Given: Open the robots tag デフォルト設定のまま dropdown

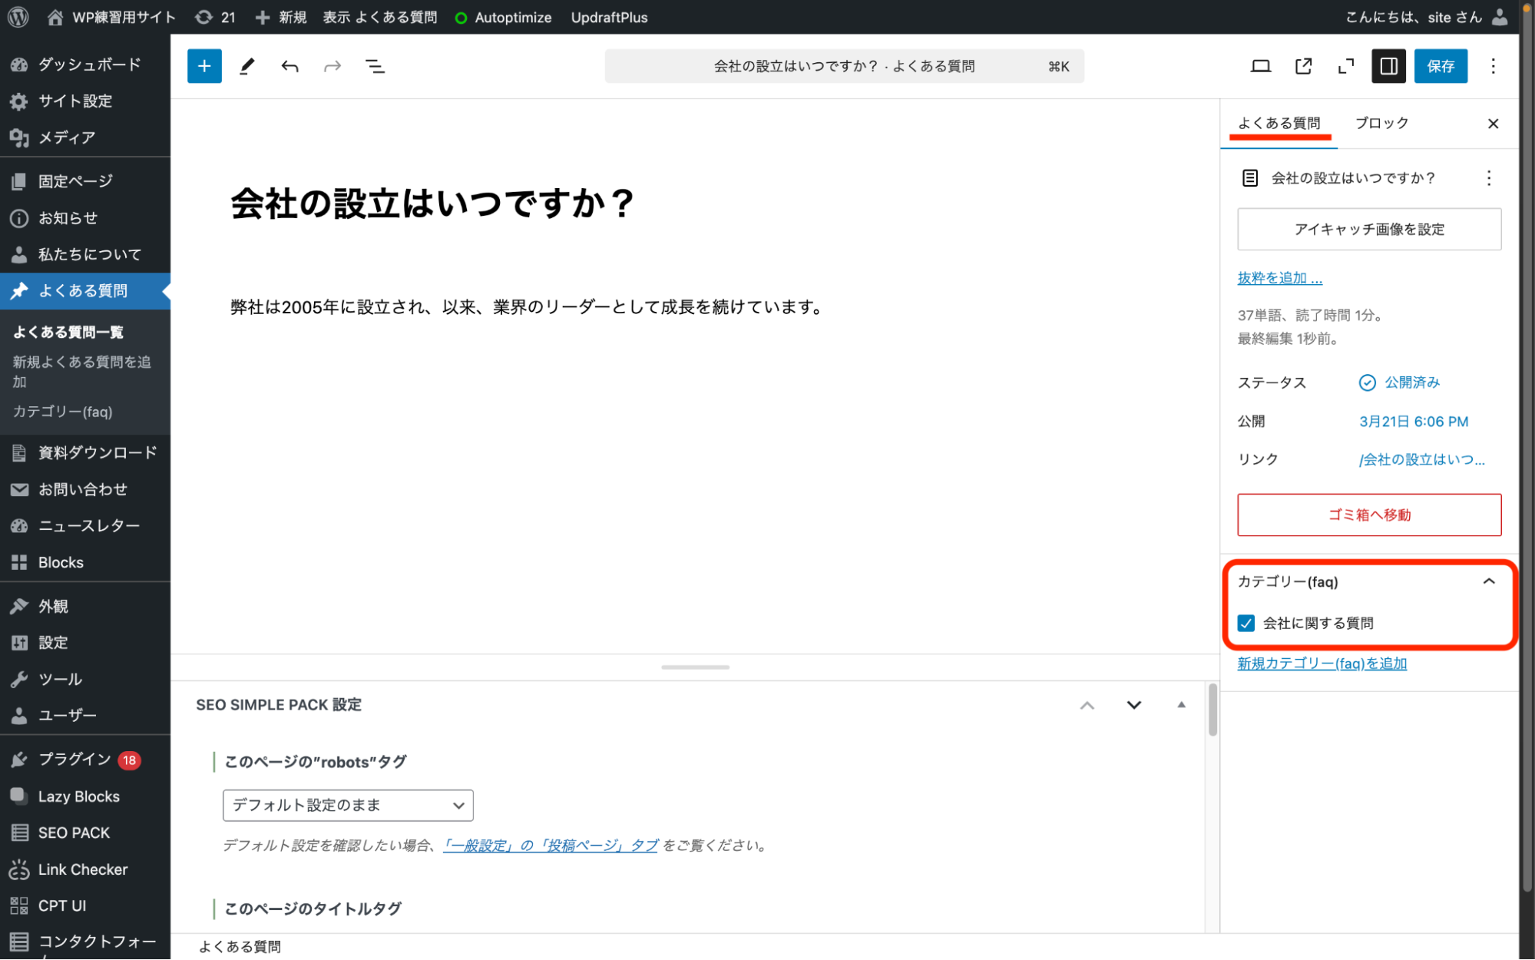Looking at the screenshot, I should (348, 805).
